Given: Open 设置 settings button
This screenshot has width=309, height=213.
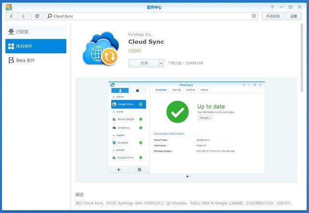Looking at the screenshot, I should [x=294, y=16].
